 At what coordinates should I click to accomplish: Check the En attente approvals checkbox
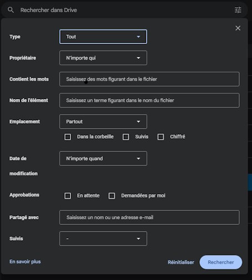pyautogui.click(x=68, y=196)
